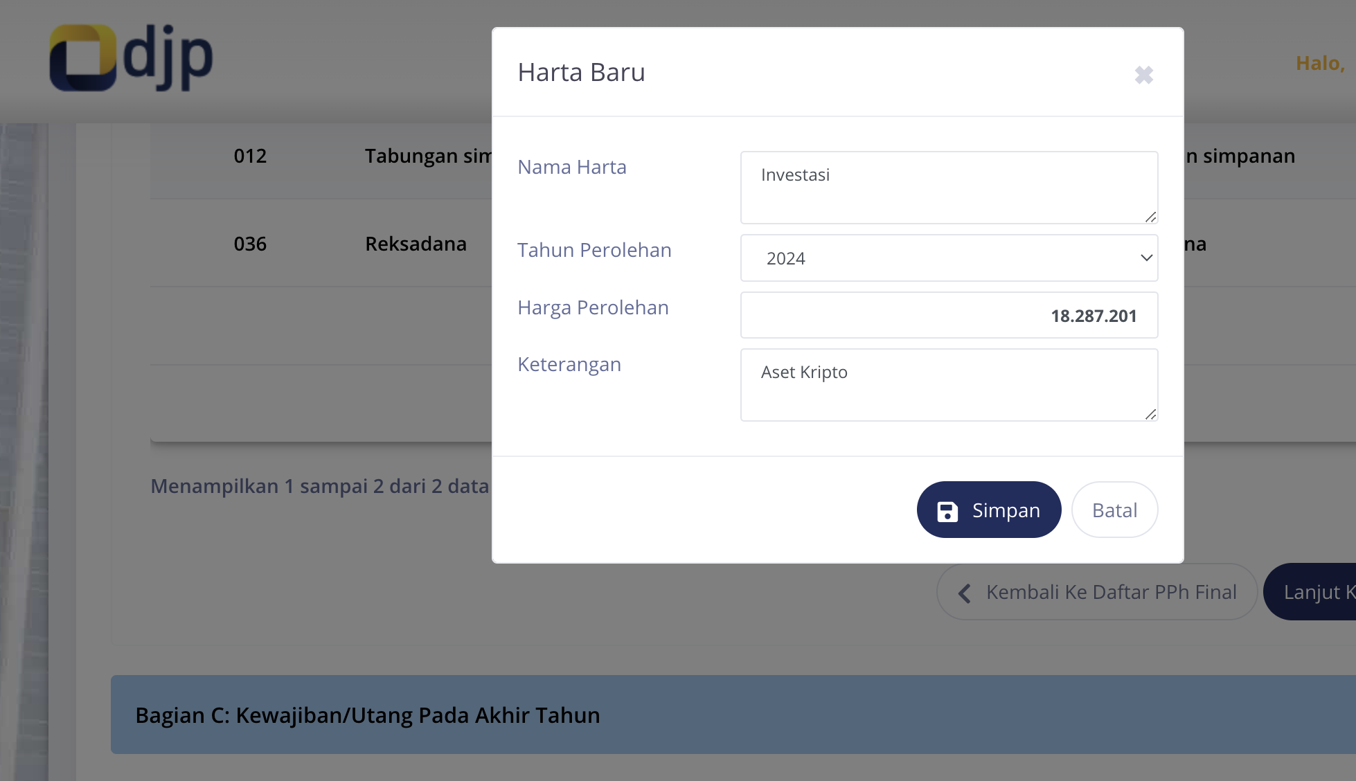The height and width of the screenshot is (781, 1356).
Task: Click the Keterangan label
Action: point(569,364)
